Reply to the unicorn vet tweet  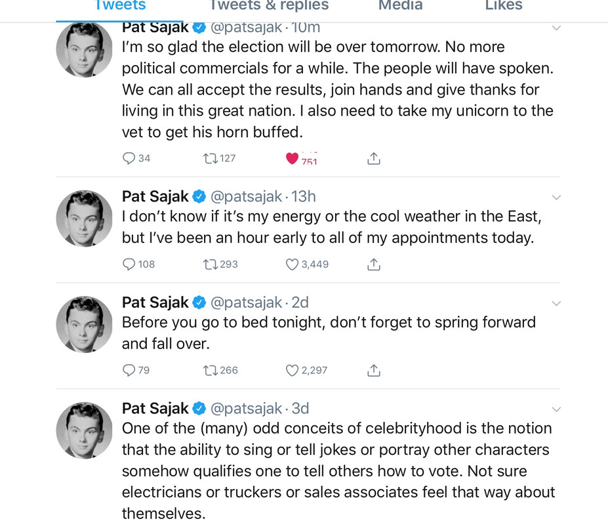pyautogui.click(x=129, y=158)
